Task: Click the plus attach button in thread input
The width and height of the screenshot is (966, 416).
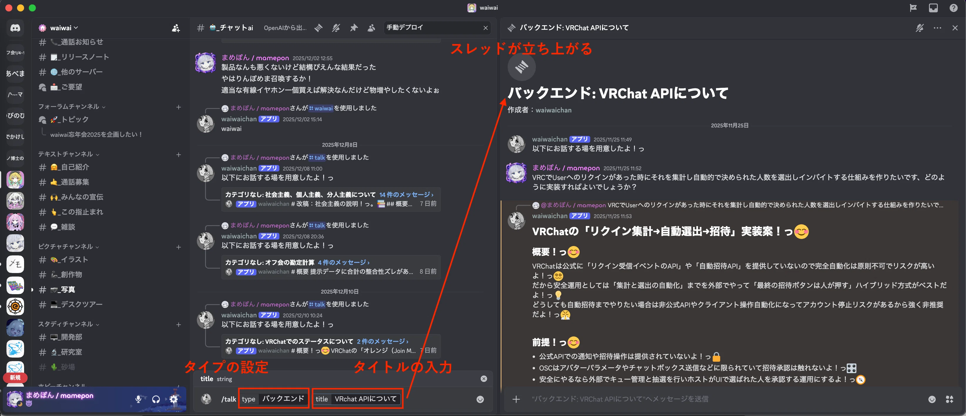Action: click(516, 399)
